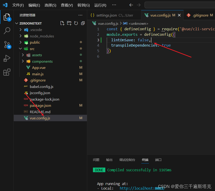The width and height of the screenshot is (215, 191).
Task: Open the 文件(F) menu
Action: [18, 5]
